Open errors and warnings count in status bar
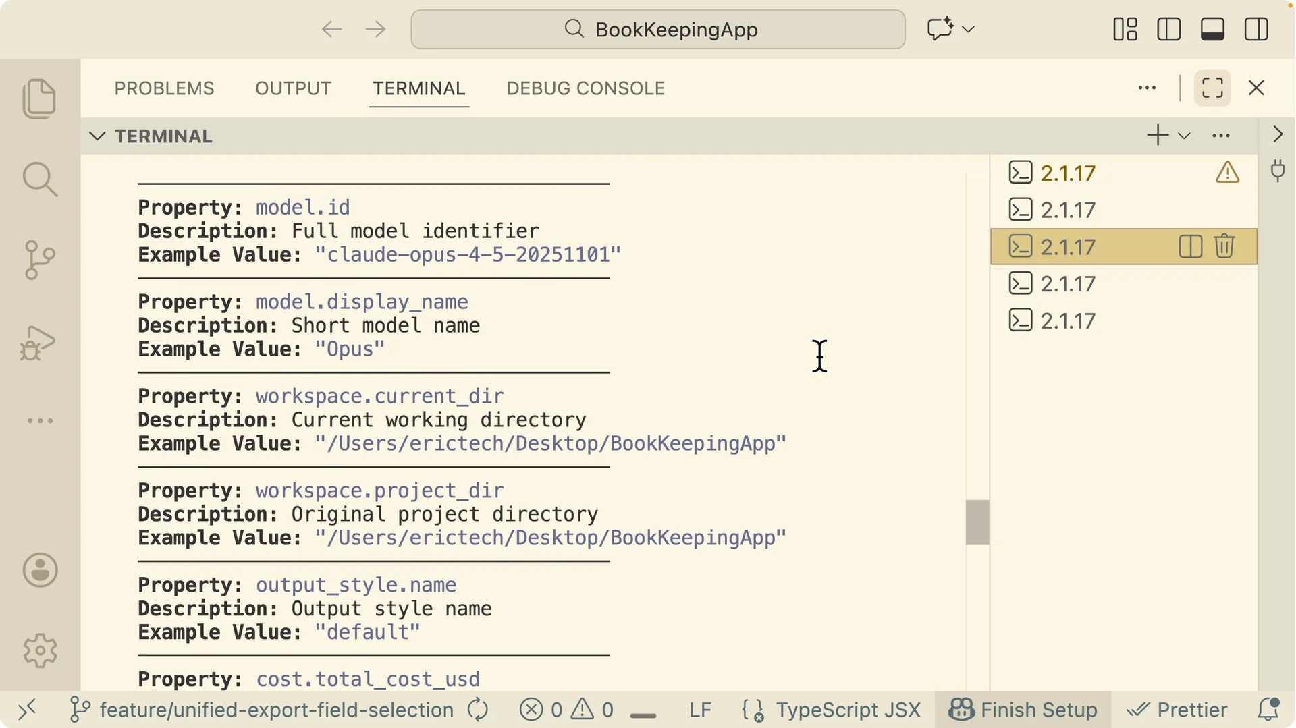 (x=567, y=710)
